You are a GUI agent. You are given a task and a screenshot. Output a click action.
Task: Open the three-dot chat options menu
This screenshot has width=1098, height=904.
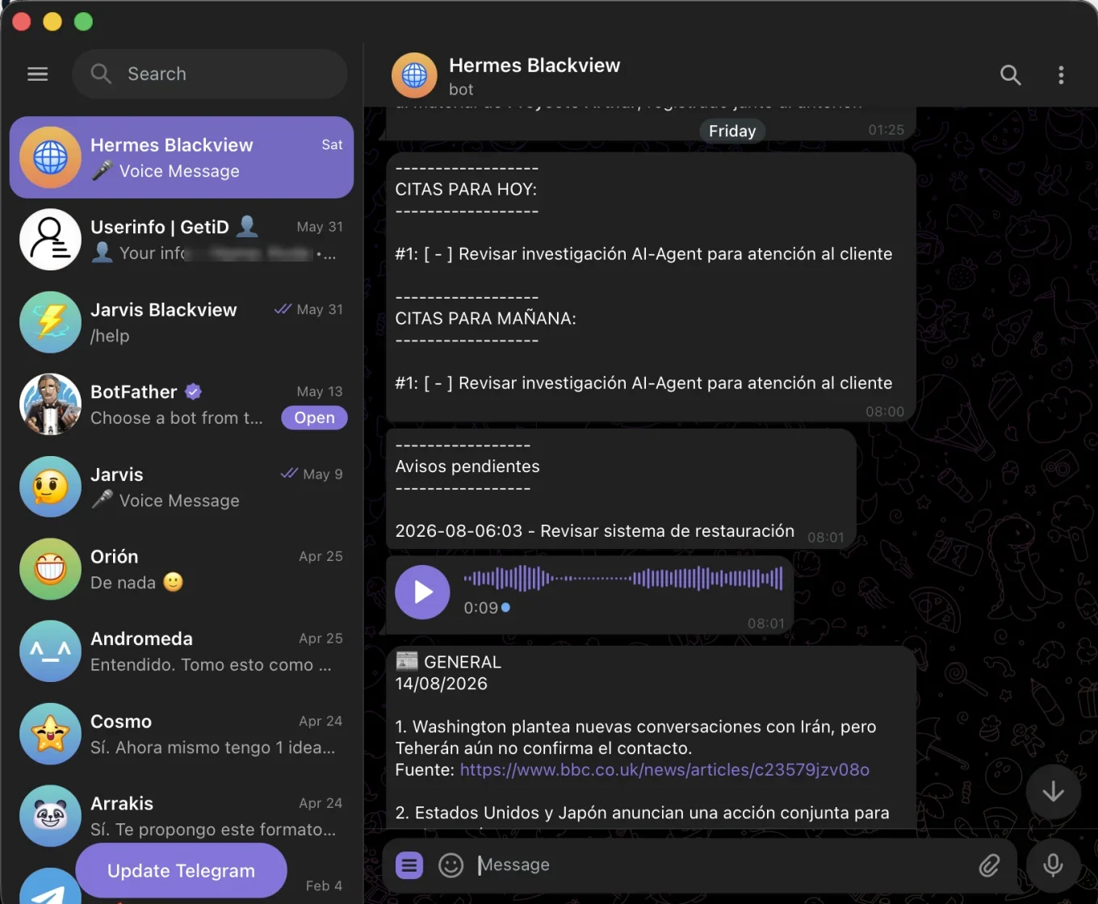(1061, 75)
